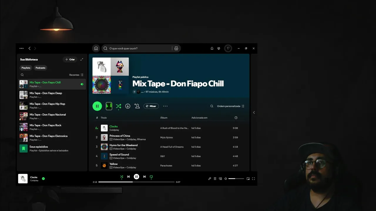Click the plus icon under the playlist title

[x=135, y=92]
